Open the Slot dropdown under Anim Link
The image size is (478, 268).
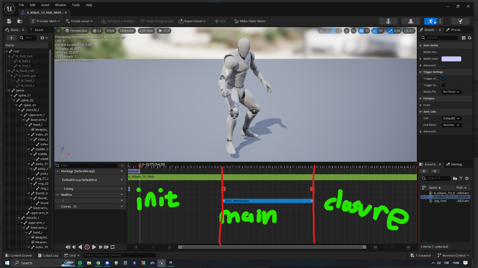[451, 118]
